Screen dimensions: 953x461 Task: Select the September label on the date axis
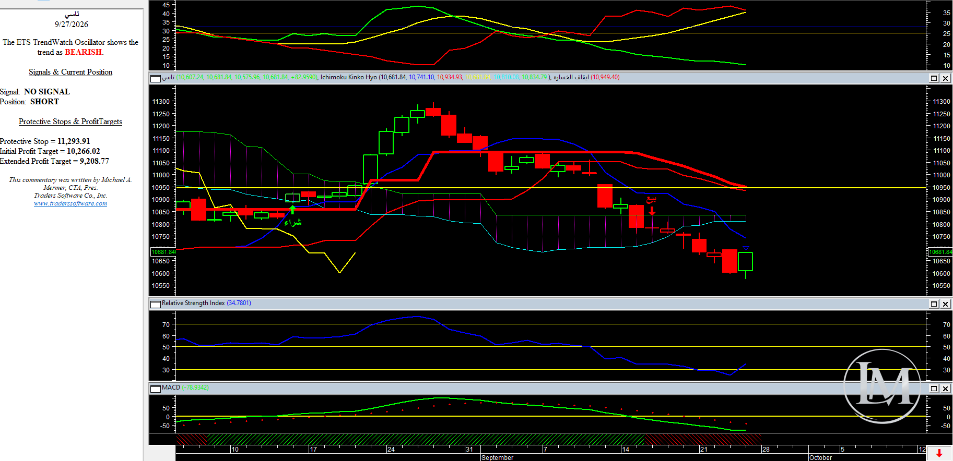point(497,457)
